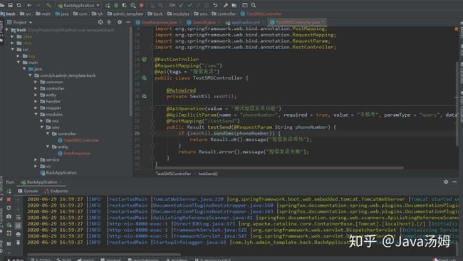Toggle soft-wrap in console

pos(19,218)
